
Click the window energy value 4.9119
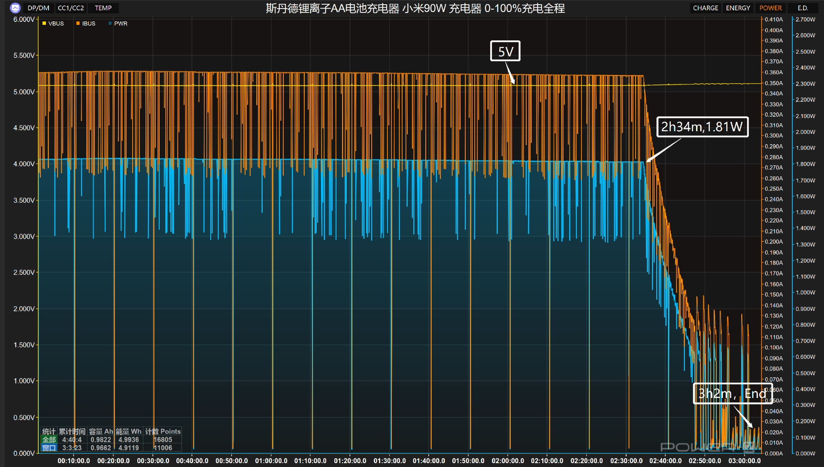pyautogui.click(x=129, y=448)
